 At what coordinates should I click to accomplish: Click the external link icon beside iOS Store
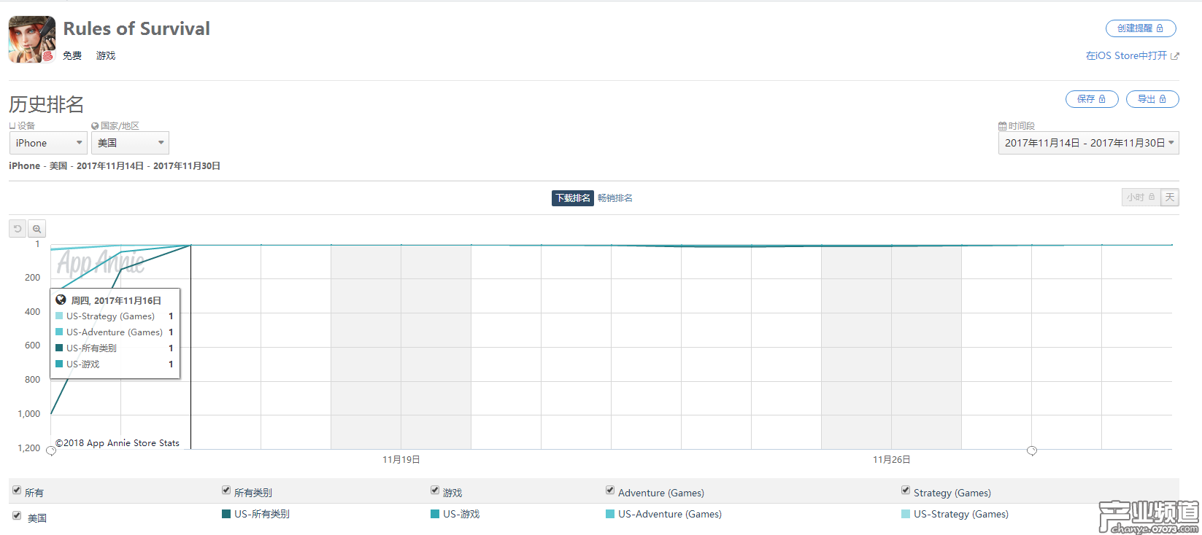click(1175, 56)
